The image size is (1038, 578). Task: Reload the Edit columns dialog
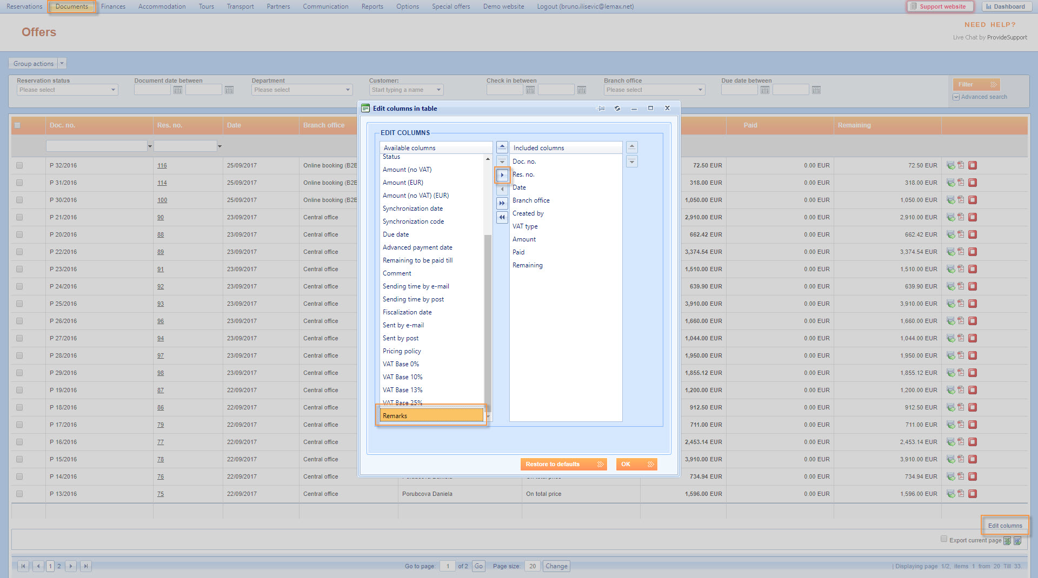coord(617,109)
